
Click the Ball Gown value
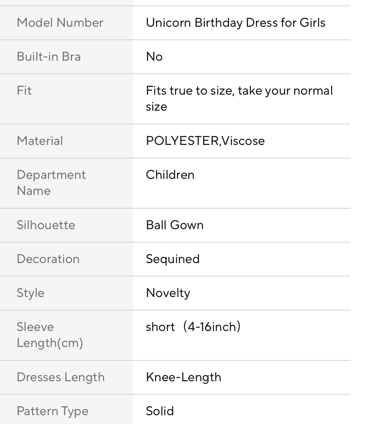pyautogui.click(x=175, y=225)
